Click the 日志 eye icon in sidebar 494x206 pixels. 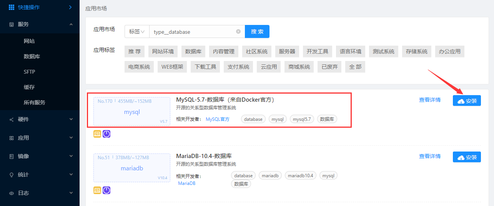(12, 193)
